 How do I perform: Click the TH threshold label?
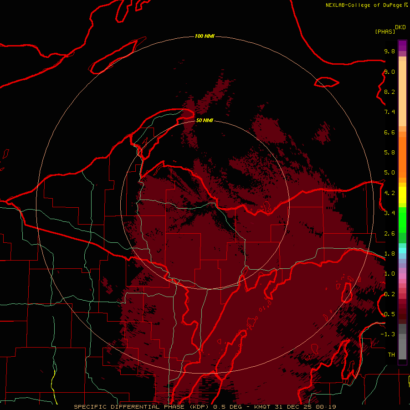click(391, 355)
